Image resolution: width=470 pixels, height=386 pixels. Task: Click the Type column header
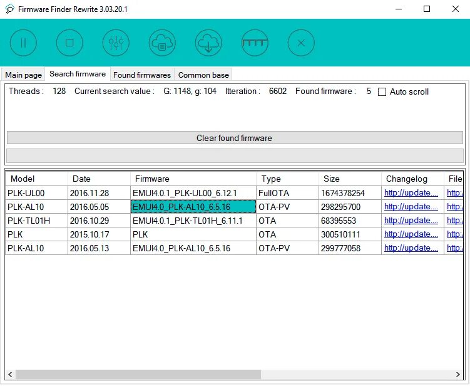tap(287, 179)
